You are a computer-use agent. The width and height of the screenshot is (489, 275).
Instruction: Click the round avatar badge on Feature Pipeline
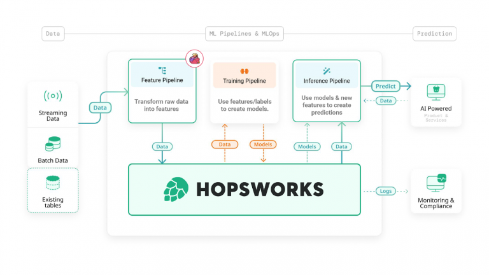(x=195, y=59)
